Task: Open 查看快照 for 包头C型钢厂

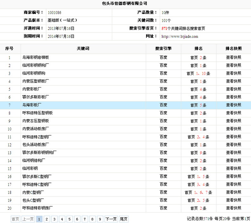Action: [234, 200]
